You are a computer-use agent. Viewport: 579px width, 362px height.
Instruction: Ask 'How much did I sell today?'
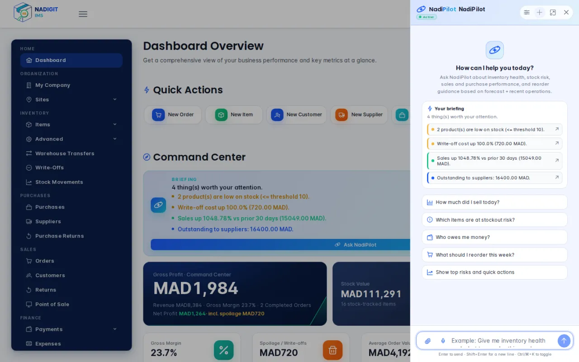pos(494,202)
